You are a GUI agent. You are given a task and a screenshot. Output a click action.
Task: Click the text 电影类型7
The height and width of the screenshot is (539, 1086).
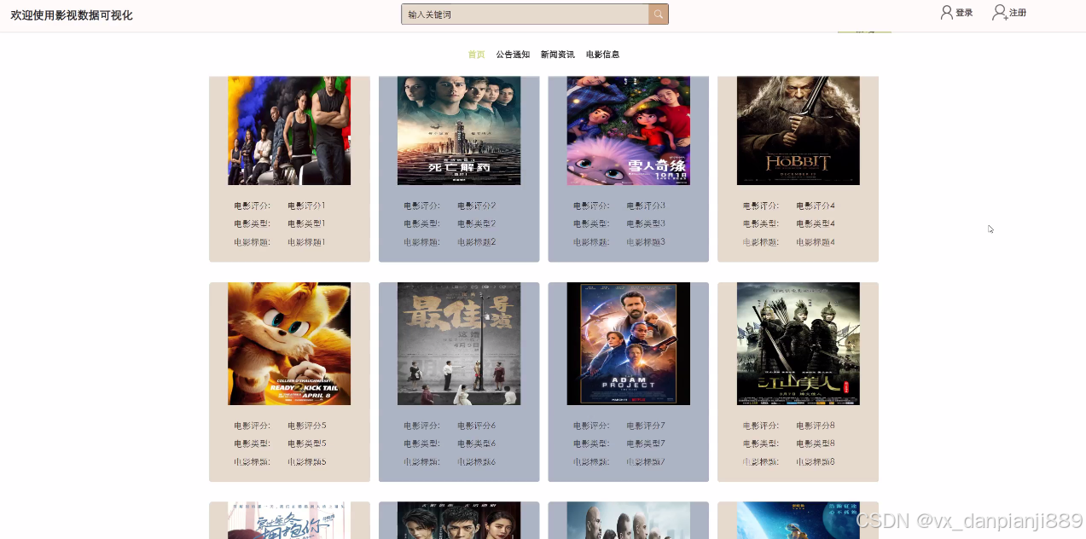[646, 443]
